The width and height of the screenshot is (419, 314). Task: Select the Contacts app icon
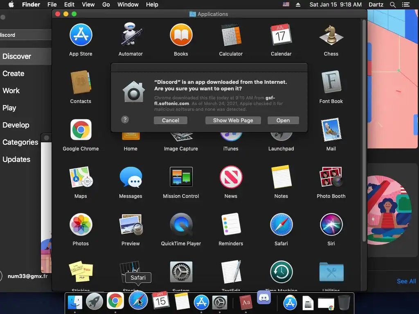(81, 82)
